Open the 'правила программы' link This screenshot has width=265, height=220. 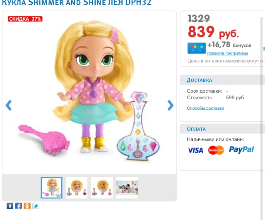pyautogui.click(x=227, y=53)
